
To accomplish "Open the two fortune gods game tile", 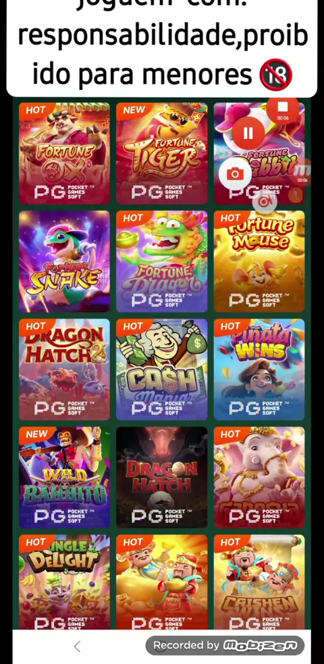I will pos(162,582).
